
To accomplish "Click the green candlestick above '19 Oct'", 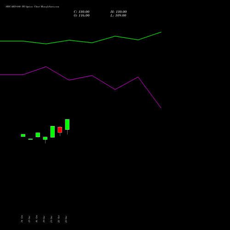I will [x=45, y=138].
